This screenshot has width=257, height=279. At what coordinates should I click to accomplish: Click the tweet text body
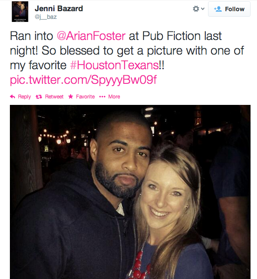tap(127, 58)
